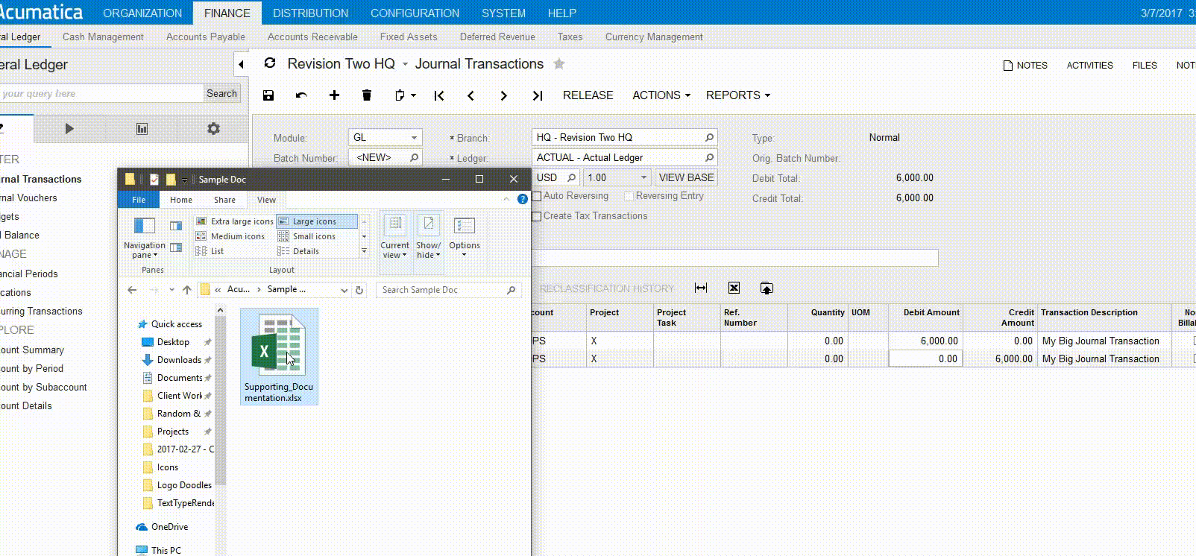Viewport: 1196px width, 556px height.
Task: Open the currency rate 1.00 dropdown
Action: [644, 177]
